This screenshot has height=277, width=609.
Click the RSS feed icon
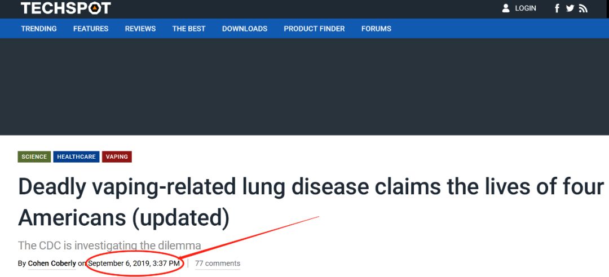[x=583, y=8]
